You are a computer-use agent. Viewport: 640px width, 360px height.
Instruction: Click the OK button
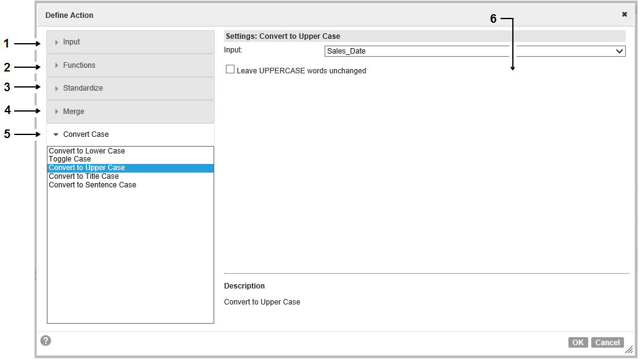click(x=578, y=343)
